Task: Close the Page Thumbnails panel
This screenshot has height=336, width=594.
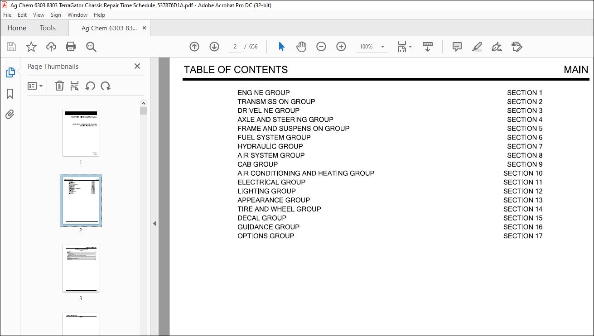Action: [x=137, y=66]
